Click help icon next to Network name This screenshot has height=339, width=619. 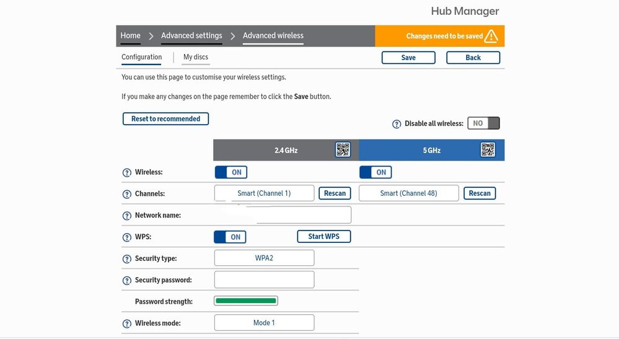tap(127, 216)
